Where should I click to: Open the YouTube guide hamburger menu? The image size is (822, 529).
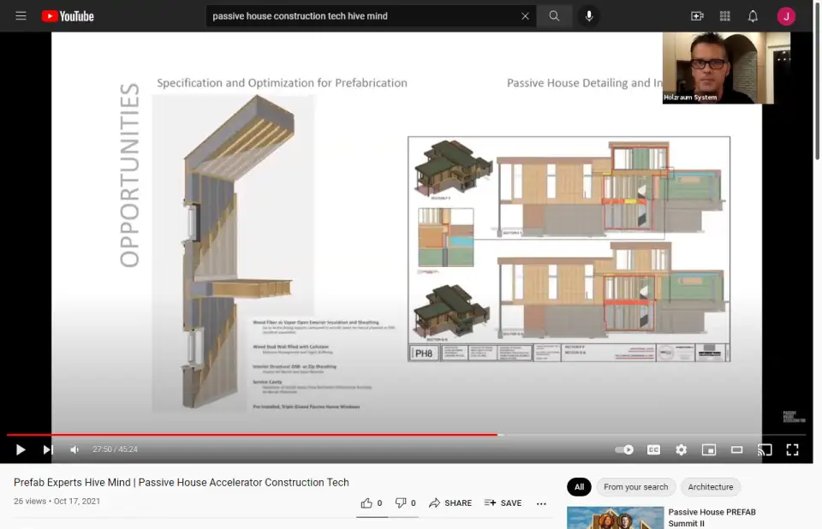(x=21, y=16)
